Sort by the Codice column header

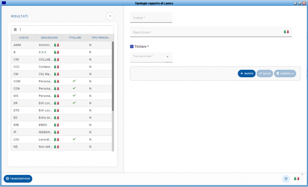point(24,37)
